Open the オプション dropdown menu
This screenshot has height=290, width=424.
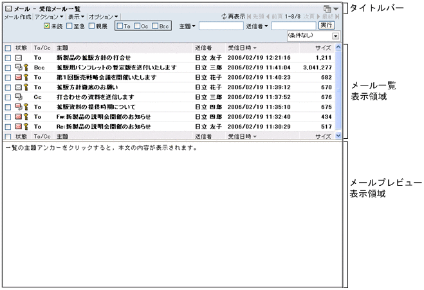(104, 17)
